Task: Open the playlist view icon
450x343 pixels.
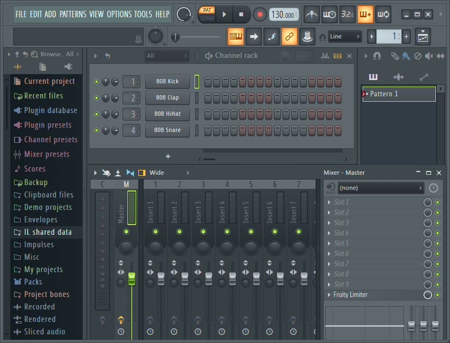Action: pos(423,36)
